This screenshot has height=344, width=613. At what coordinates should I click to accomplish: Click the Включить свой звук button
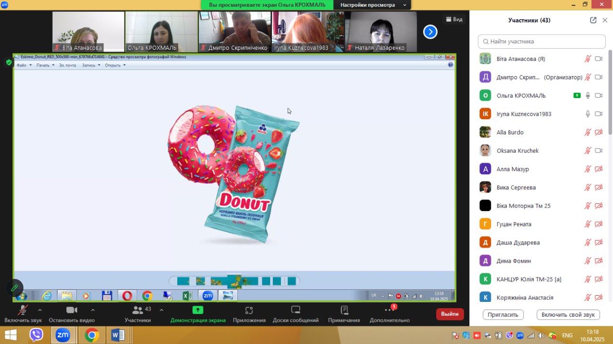tap(568, 315)
